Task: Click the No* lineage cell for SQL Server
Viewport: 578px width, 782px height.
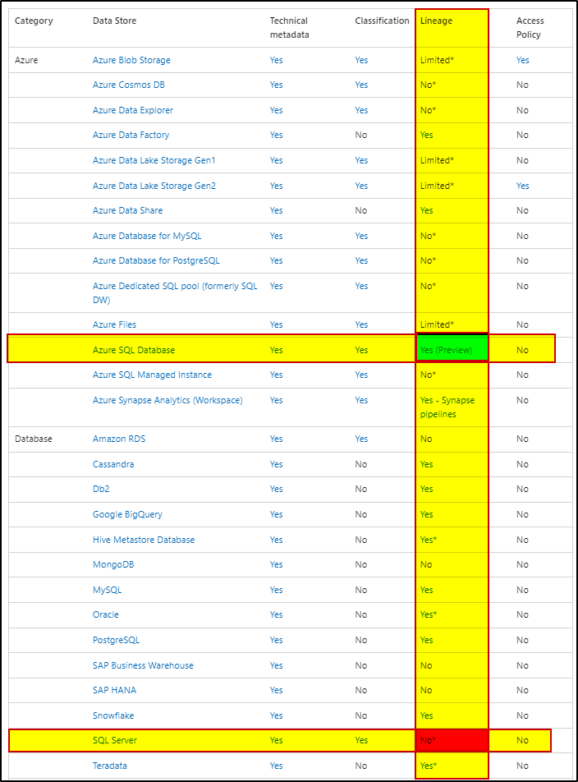Action: 428,741
